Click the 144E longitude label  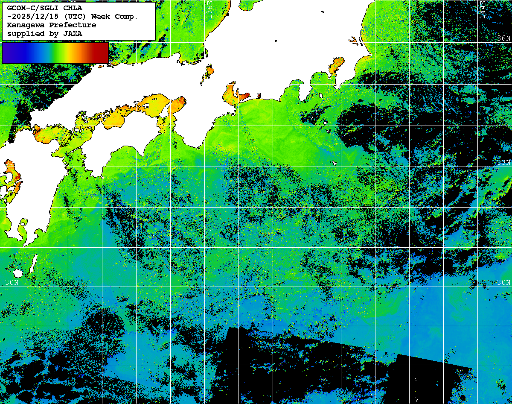pyautogui.click(x=482, y=9)
